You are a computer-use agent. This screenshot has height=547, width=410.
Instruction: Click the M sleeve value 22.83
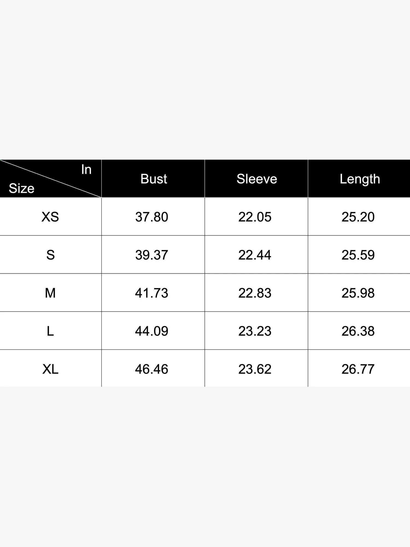click(x=255, y=293)
